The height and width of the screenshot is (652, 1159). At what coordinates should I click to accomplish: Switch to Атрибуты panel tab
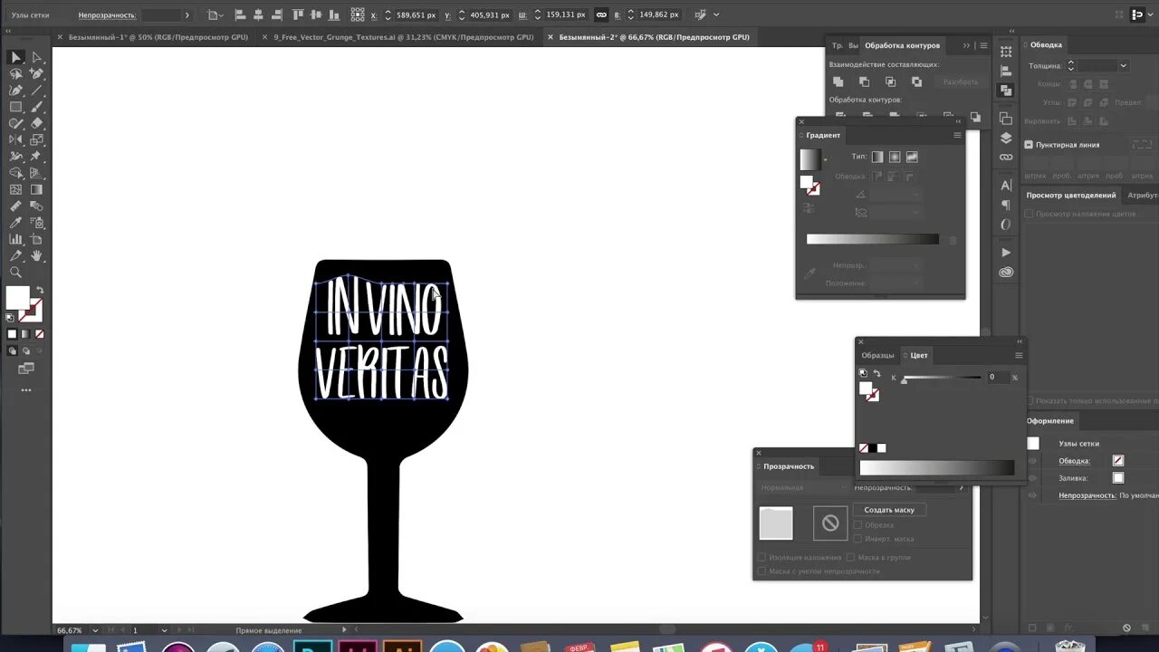point(1142,195)
